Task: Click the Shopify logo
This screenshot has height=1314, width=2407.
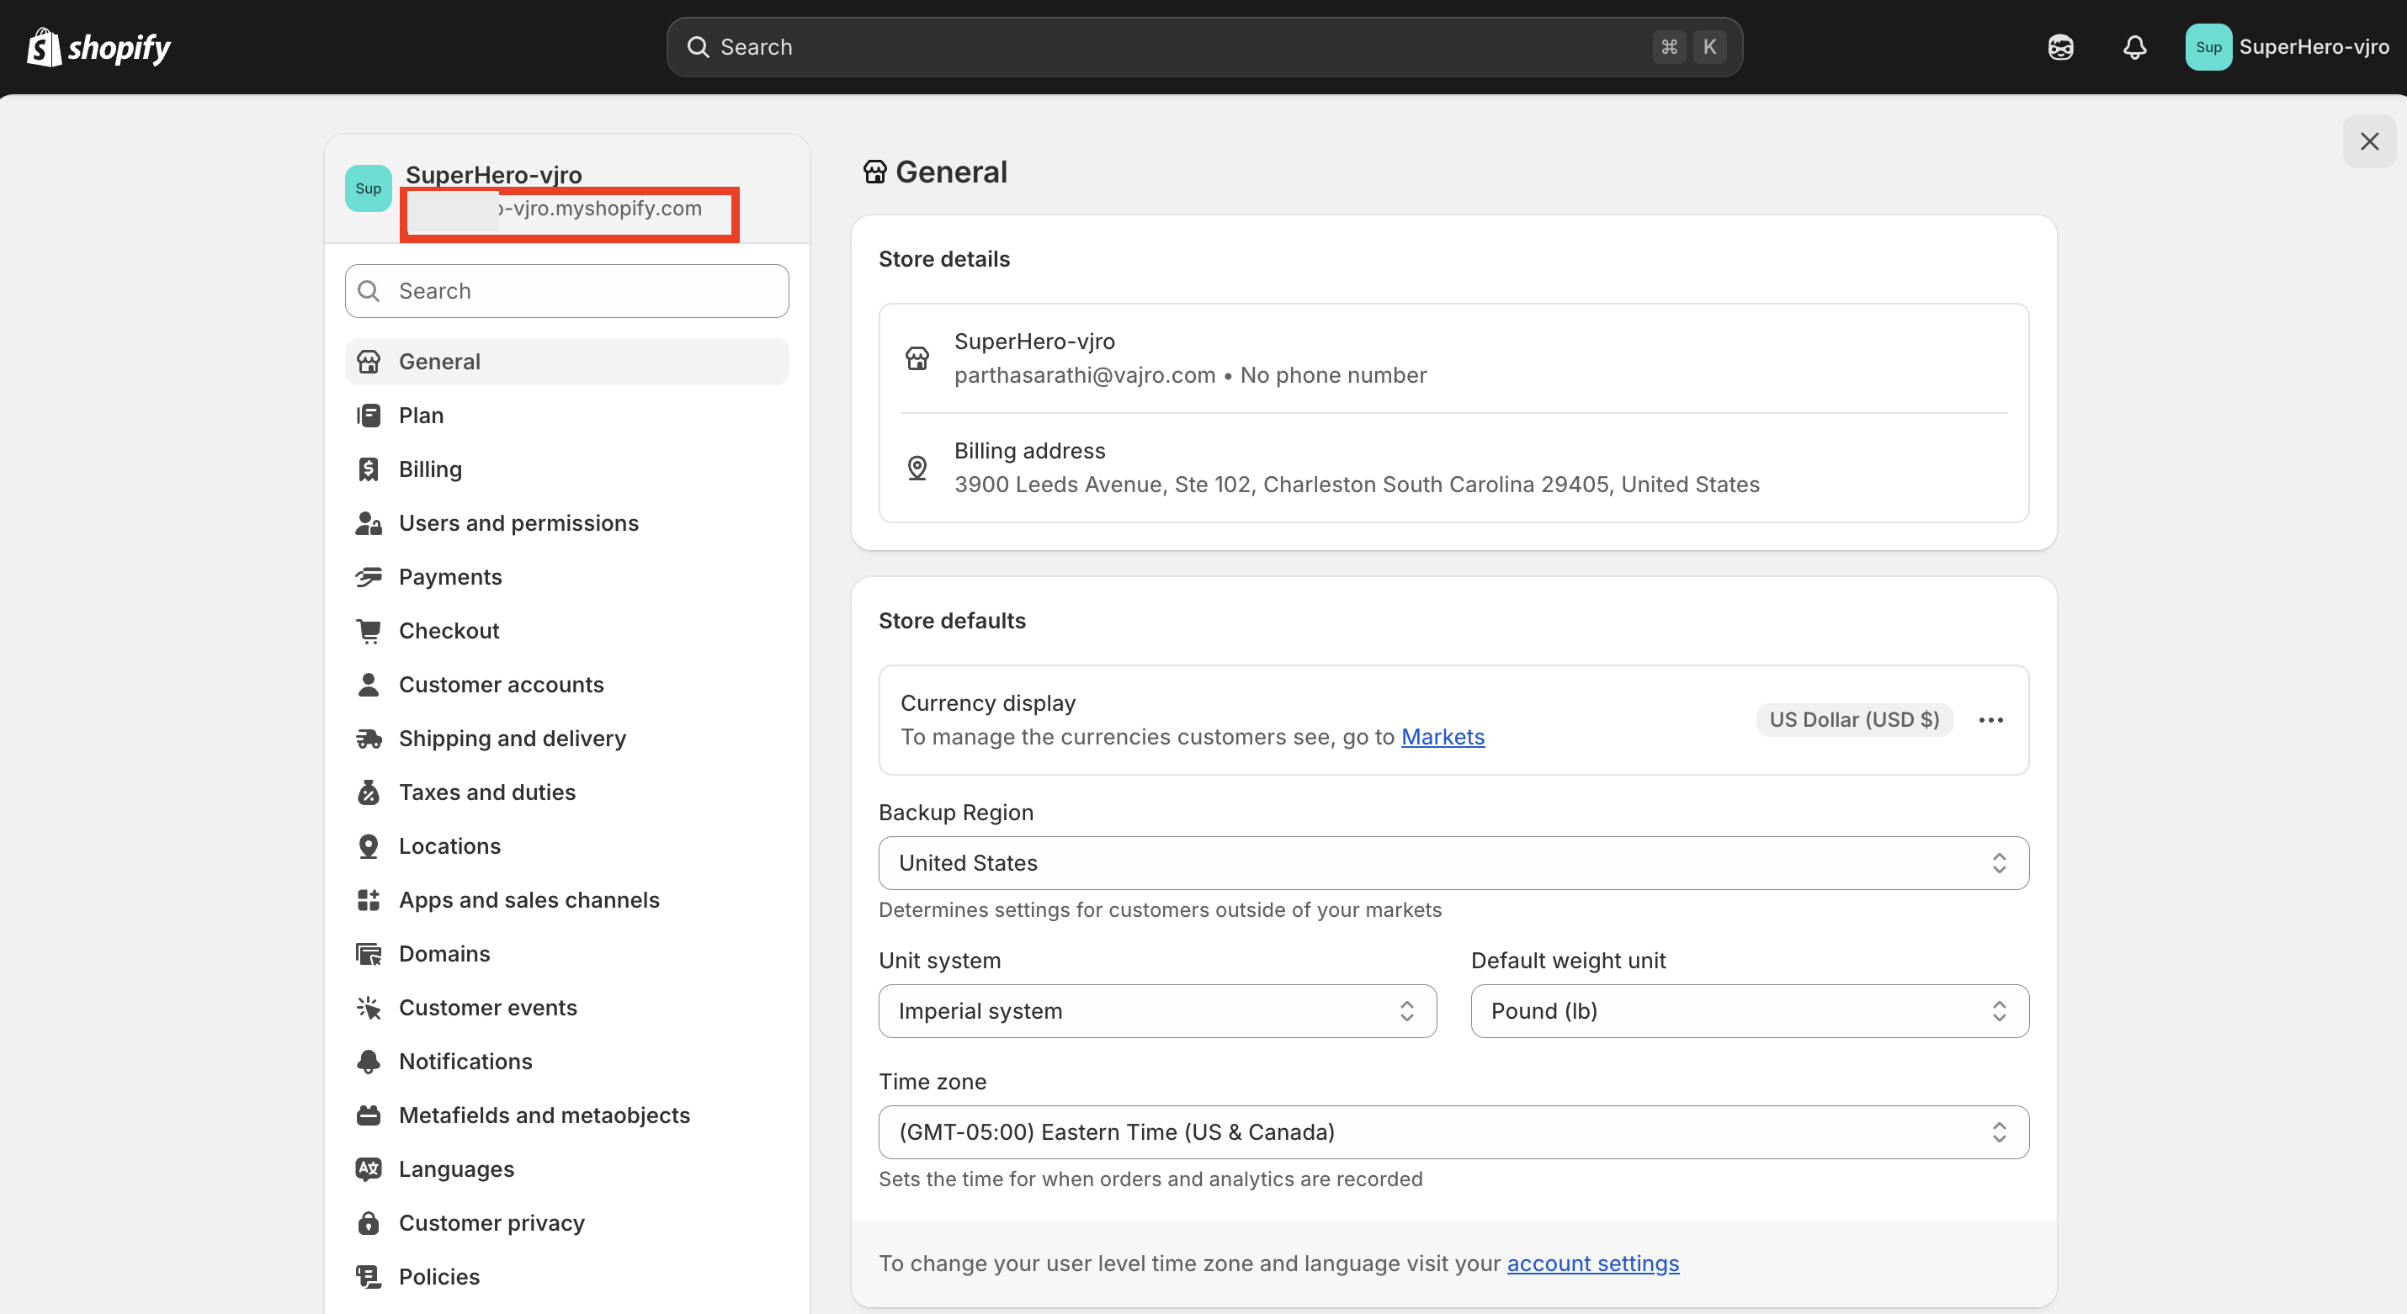Action: point(98,47)
